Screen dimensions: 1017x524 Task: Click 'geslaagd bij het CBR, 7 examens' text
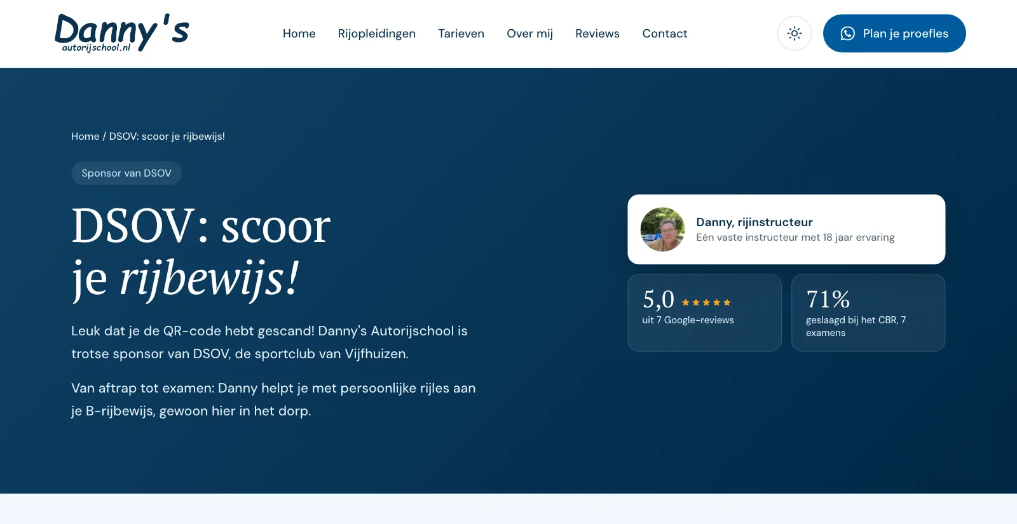pyautogui.click(x=856, y=326)
